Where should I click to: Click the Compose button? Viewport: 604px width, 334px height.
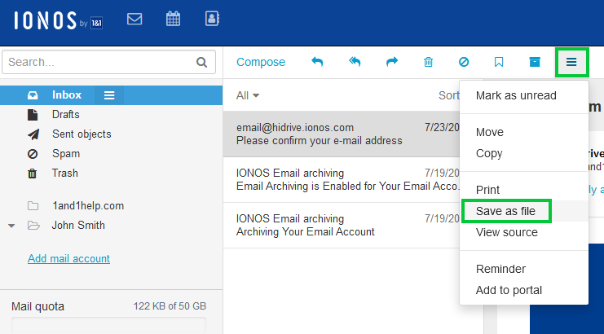(261, 62)
